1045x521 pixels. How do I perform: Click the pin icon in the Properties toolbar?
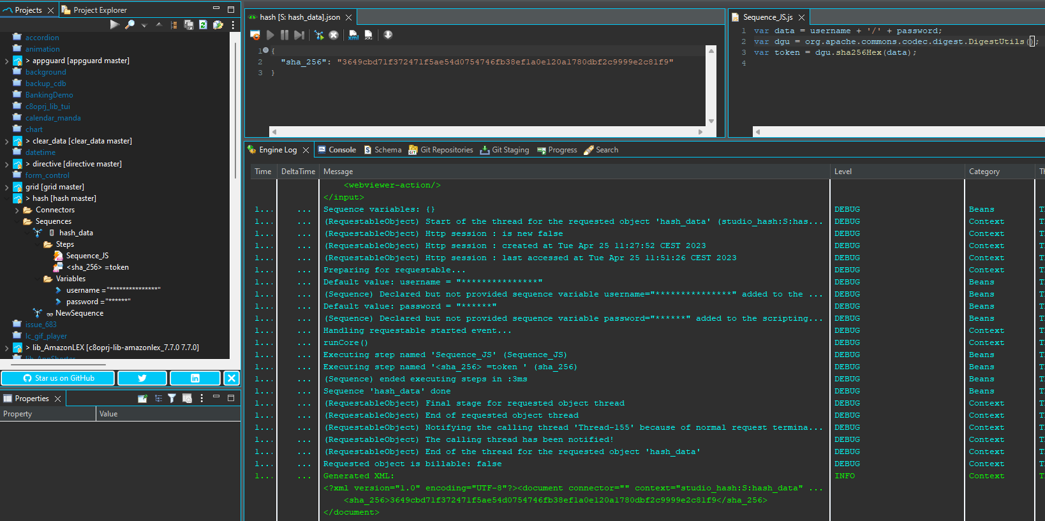point(142,399)
